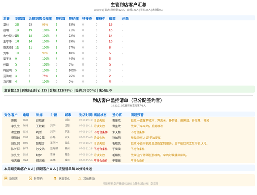Click the 主管数:11 summary bar
The width and height of the screenshot is (257, 195).
(x=128, y=90)
